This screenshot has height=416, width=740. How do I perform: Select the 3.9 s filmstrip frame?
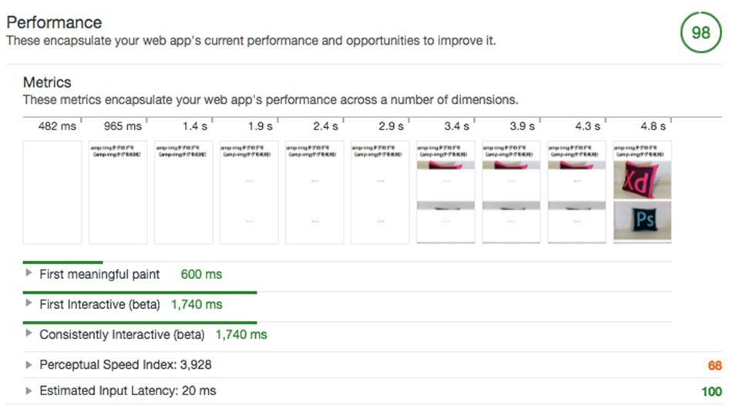tap(511, 192)
